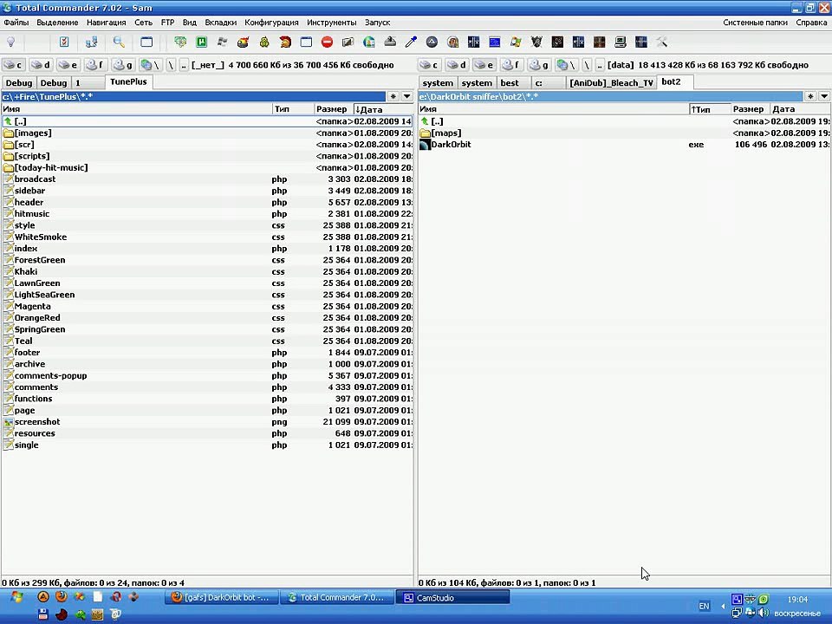The height and width of the screenshot is (624, 832).
Task: Select the [images] folder
Action: pyautogui.click(x=207, y=133)
